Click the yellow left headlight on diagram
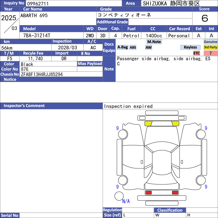218x218 pixels. coord(148,123)
